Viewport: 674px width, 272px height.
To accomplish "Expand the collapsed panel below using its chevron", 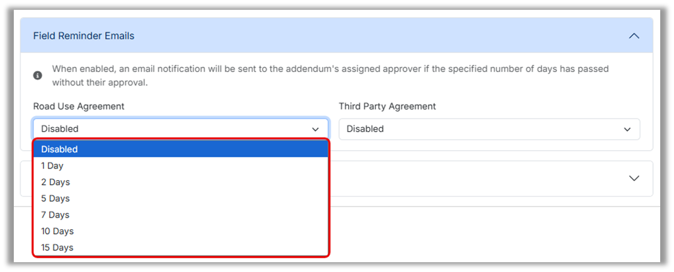I will [x=634, y=178].
